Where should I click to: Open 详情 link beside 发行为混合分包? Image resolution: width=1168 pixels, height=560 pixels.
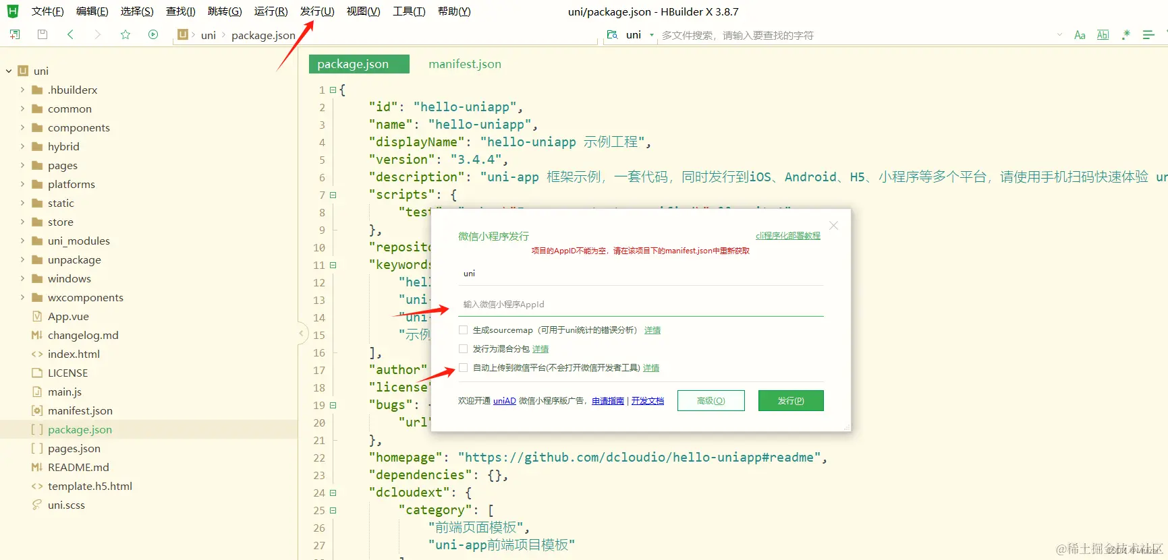tap(540, 349)
